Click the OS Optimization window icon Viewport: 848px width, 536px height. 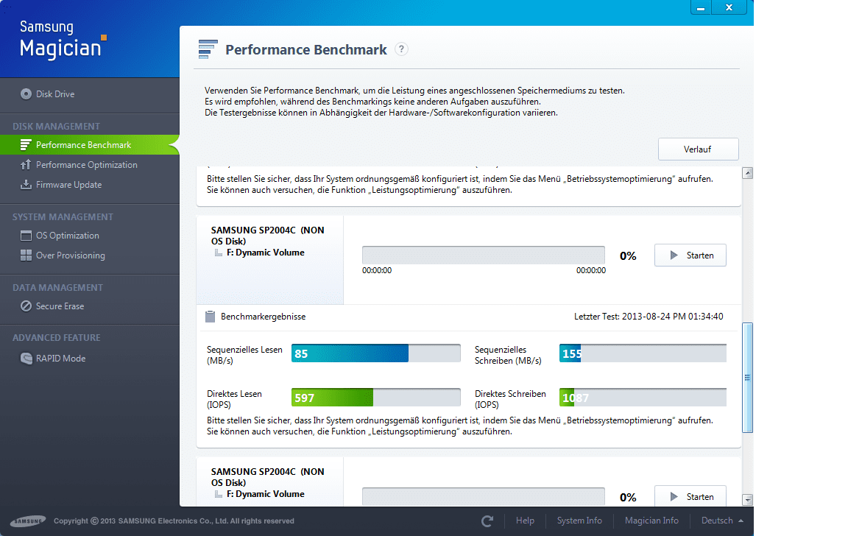[26, 236]
